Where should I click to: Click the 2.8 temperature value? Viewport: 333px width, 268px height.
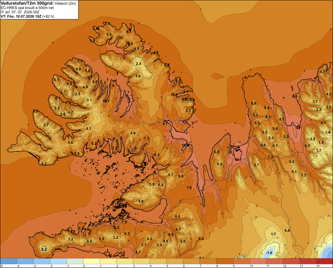(57, 108)
